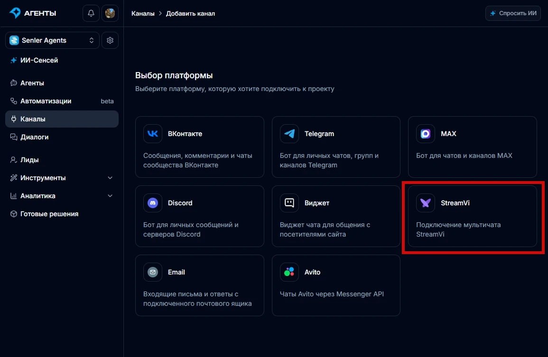Expand the Senler Agents project selector
This screenshot has width=548, height=357.
tap(52, 40)
